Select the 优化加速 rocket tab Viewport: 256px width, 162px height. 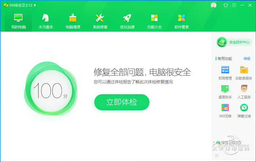tap(127, 21)
